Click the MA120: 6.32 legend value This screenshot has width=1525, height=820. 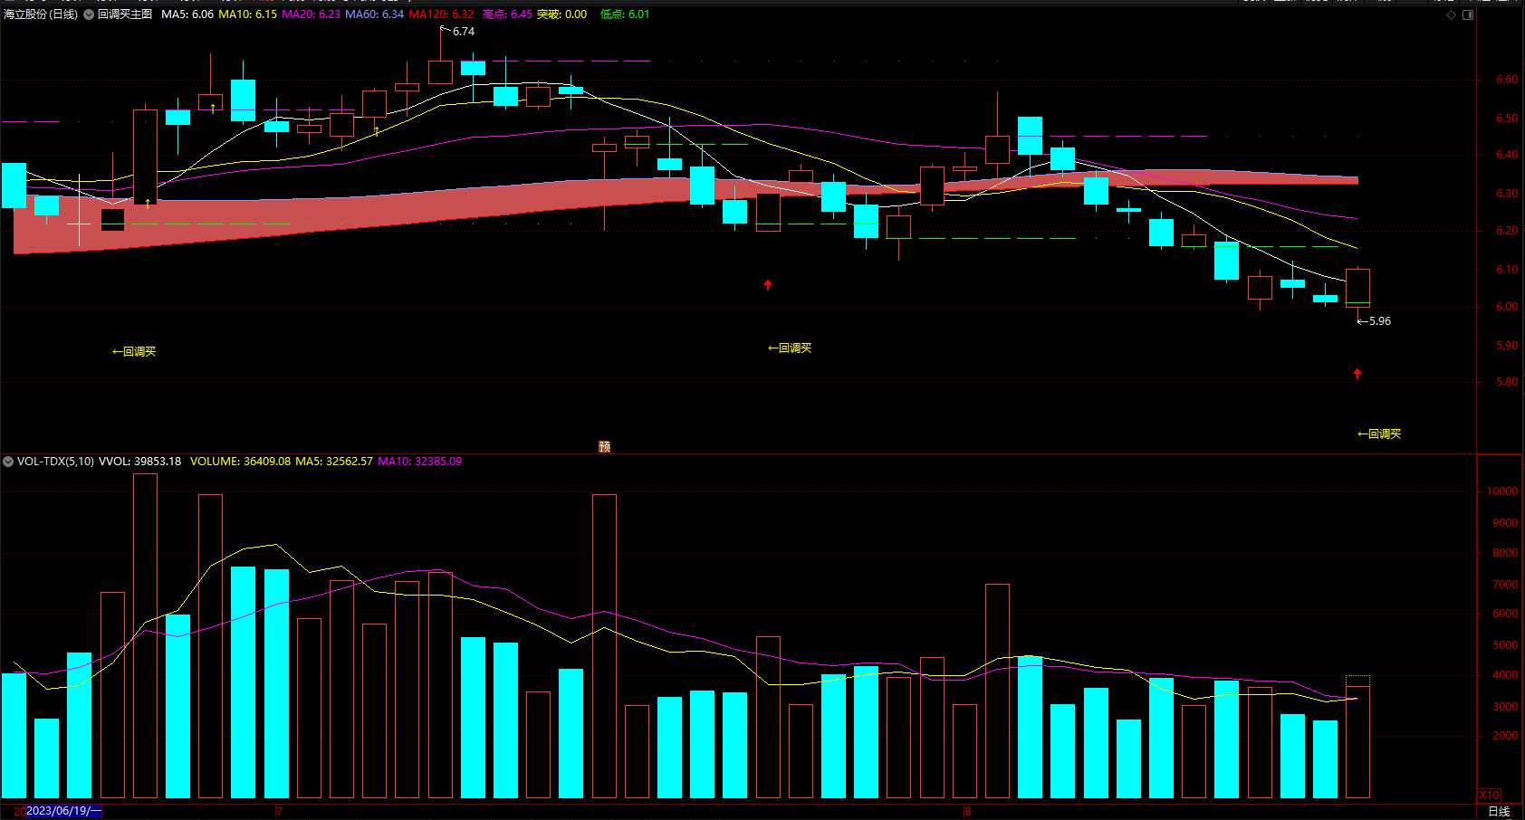pos(441,14)
